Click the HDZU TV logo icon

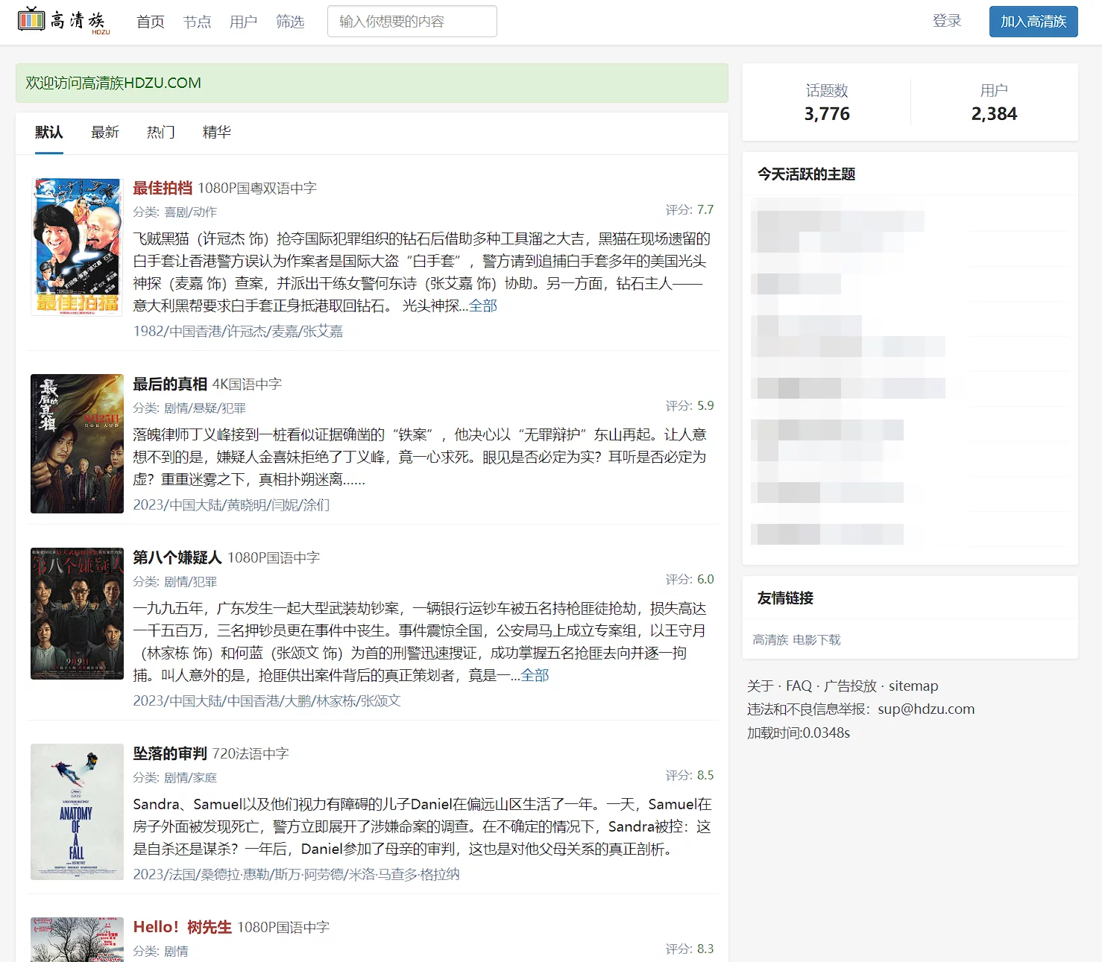31,20
